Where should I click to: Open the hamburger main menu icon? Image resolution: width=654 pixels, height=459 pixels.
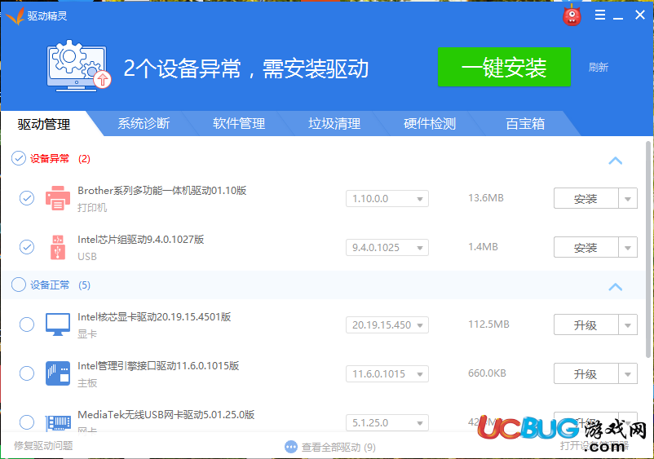(600, 15)
